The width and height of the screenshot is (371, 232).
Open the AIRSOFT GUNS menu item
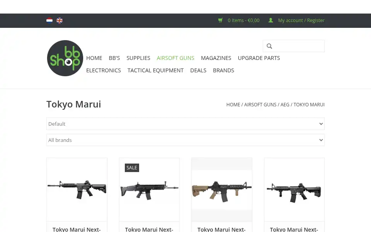[175, 58]
